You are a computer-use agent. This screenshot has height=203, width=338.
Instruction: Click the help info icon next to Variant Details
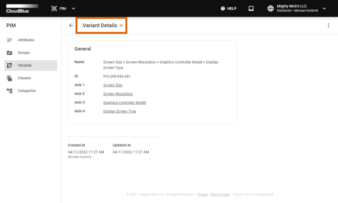121,26
